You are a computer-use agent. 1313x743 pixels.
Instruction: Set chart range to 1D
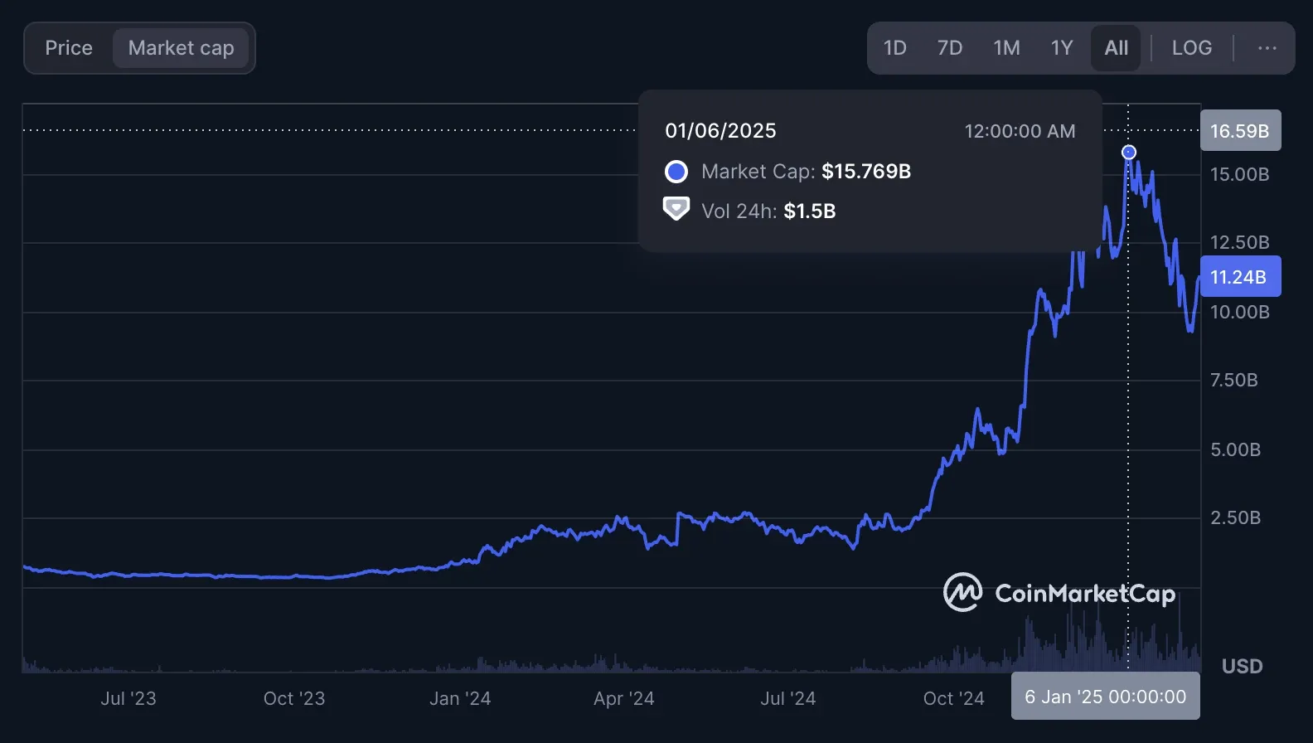point(894,48)
